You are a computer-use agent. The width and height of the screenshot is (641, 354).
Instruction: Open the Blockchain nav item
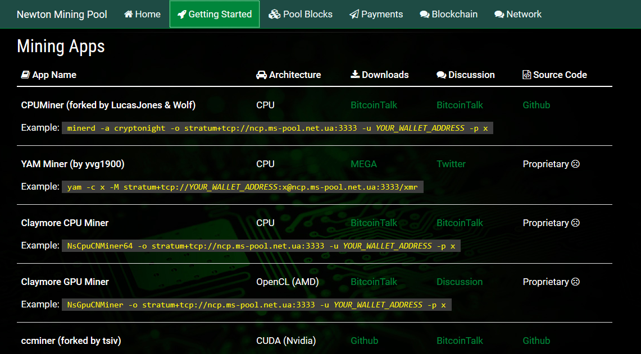[x=448, y=14]
